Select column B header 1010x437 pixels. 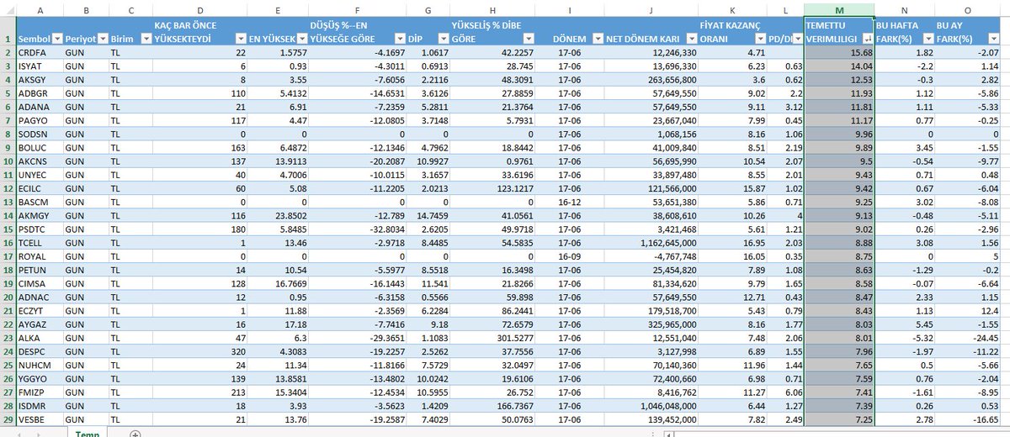87,9
